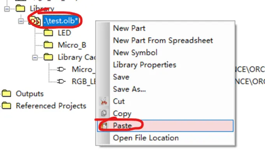Collapse the test.olb tree node
The width and height of the screenshot is (265, 159).
tap(21, 21)
